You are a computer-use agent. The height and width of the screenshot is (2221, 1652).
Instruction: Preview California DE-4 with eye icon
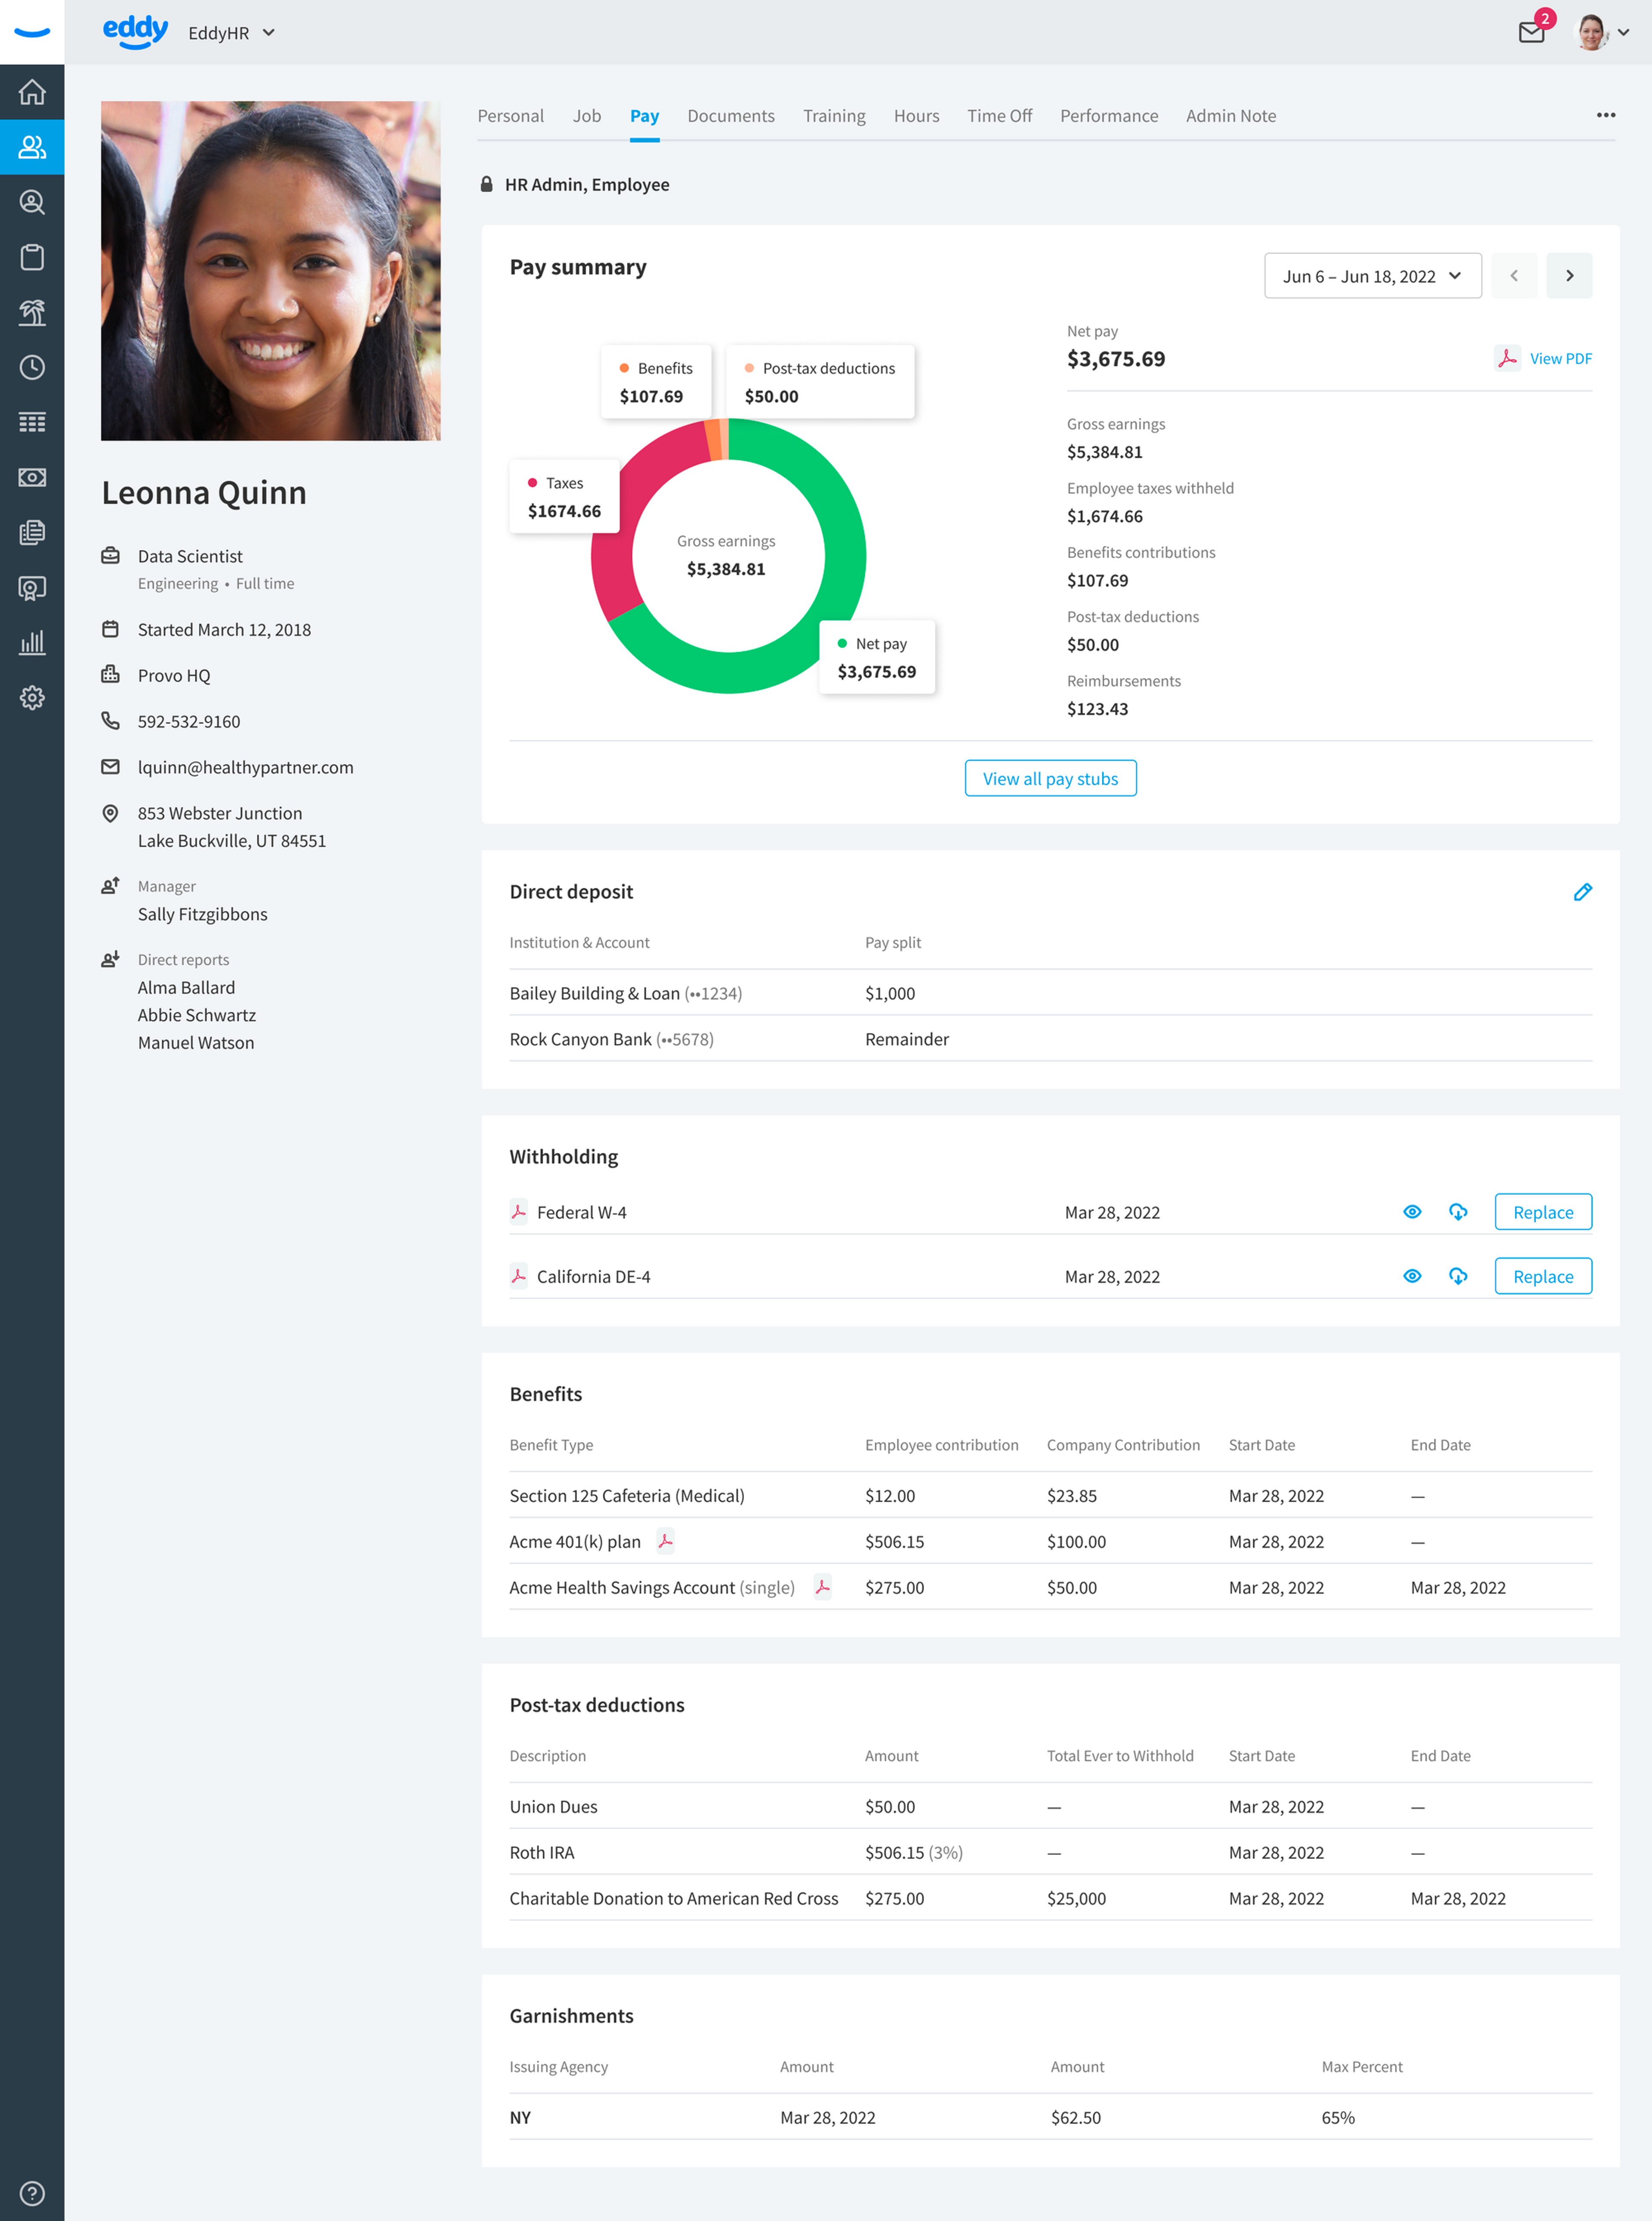pyautogui.click(x=1412, y=1275)
